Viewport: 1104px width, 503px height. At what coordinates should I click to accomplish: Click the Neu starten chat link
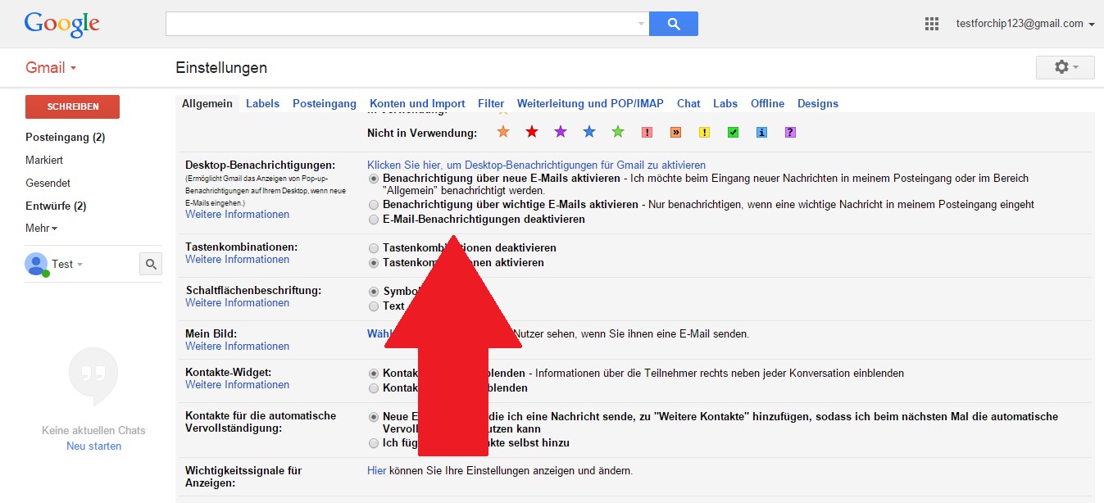(93, 446)
